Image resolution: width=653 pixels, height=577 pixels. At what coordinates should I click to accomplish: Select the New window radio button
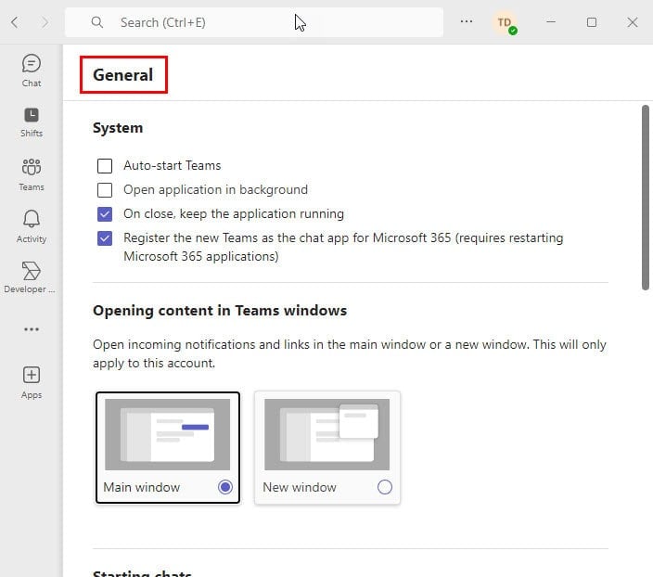click(384, 487)
